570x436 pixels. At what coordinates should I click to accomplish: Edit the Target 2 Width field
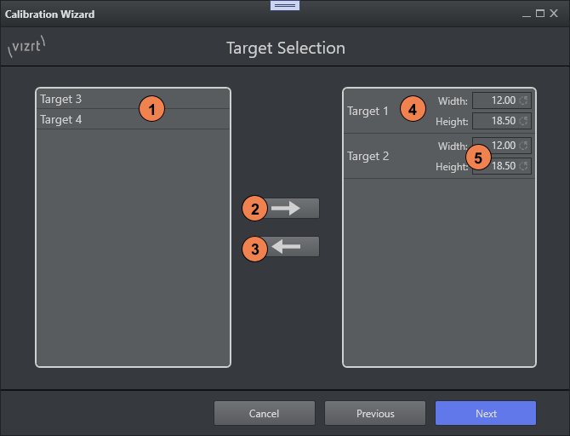click(496, 146)
